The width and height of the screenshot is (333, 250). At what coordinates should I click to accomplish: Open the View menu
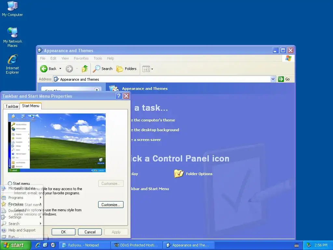(65, 58)
